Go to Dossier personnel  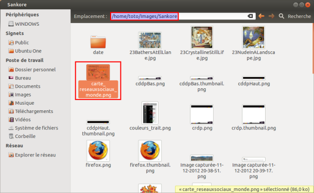point(32,69)
